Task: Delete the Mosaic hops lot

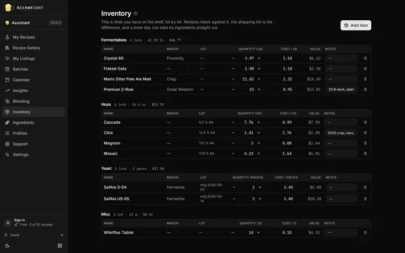Action: [x=365, y=153]
